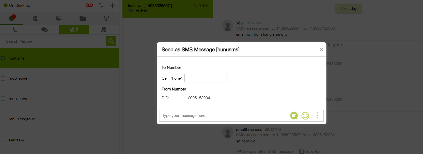Click the canned message bubble icon
Screen dimensions: 423x154
click(x=294, y=116)
